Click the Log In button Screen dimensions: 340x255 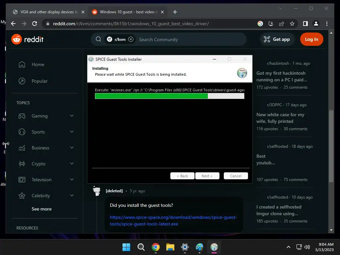(311, 39)
